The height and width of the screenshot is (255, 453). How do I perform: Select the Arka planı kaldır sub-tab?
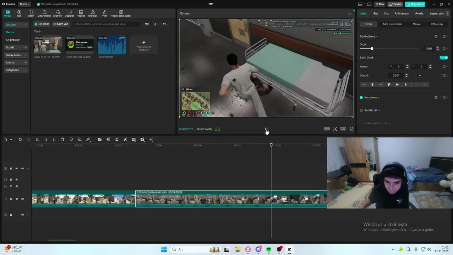pos(392,24)
